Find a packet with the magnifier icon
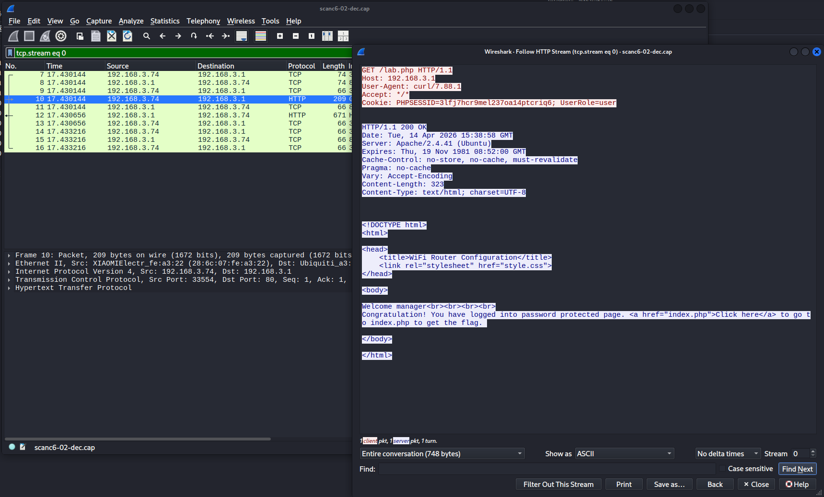The image size is (824, 497). pos(147,36)
